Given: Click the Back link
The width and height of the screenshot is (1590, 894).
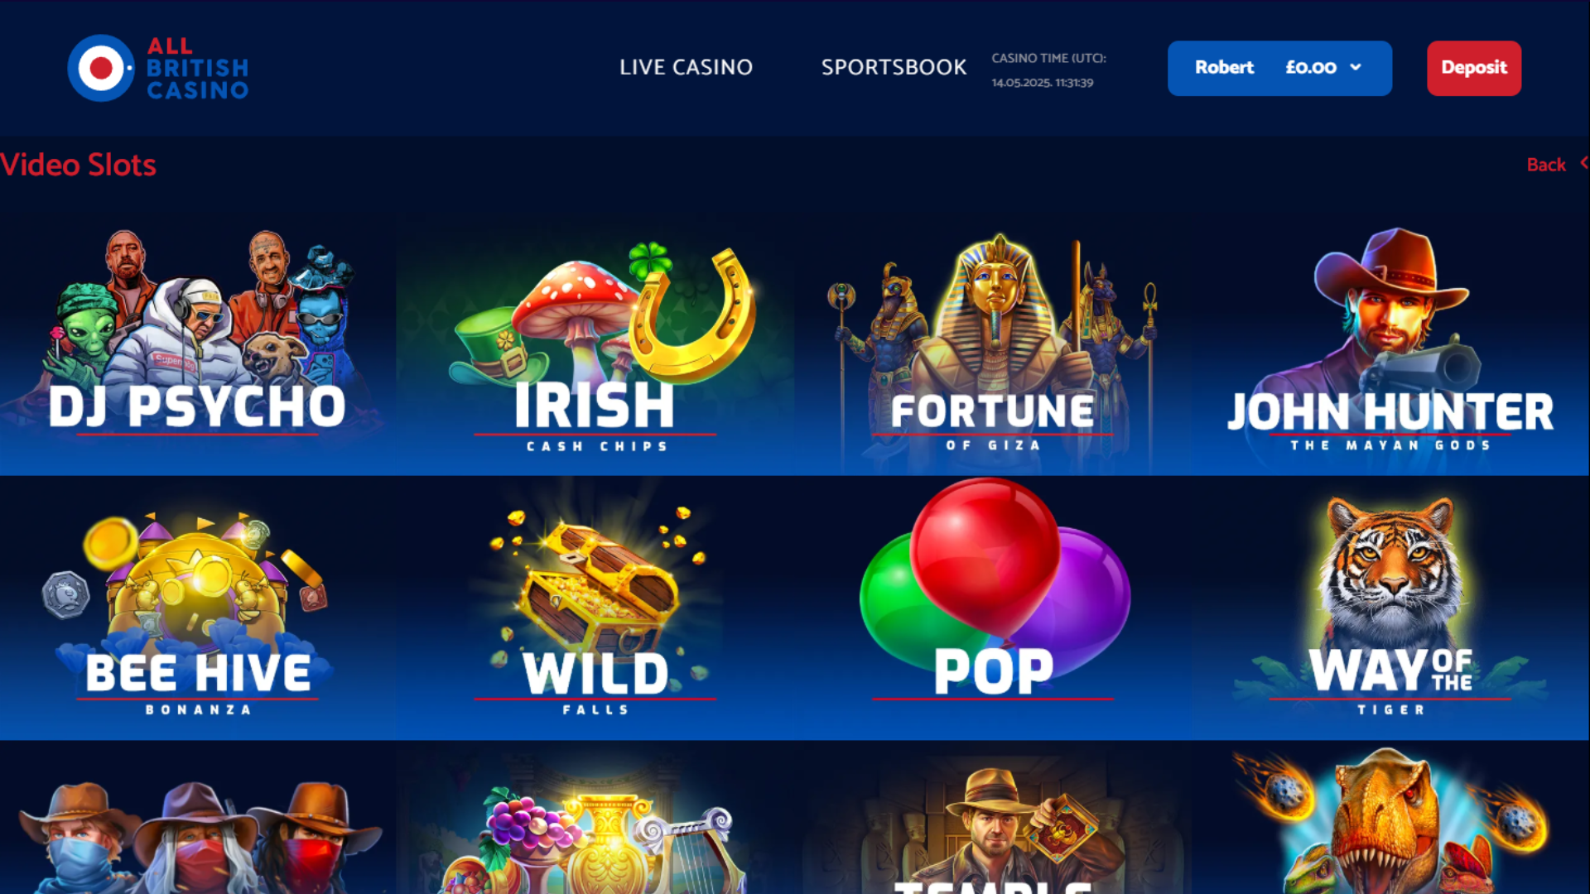Looking at the screenshot, I should coord(1546,165).
